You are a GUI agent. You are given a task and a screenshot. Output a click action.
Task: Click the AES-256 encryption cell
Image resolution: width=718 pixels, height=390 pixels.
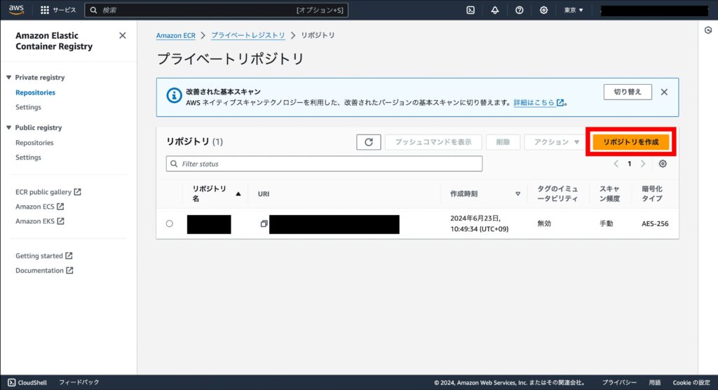click(655, 223)
